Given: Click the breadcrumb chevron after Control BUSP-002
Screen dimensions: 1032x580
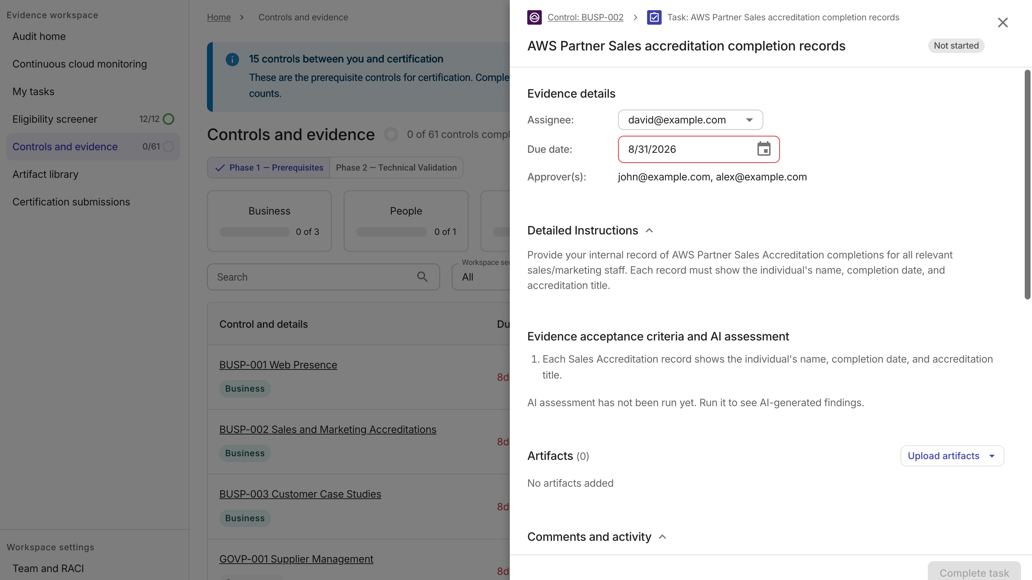Looking at the screenshot, I should [x=635, y=17].
